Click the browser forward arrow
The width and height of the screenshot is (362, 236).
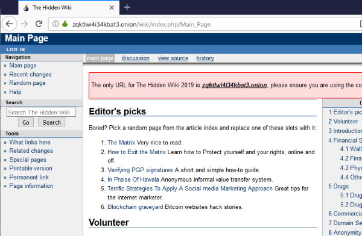coord(24,23)
